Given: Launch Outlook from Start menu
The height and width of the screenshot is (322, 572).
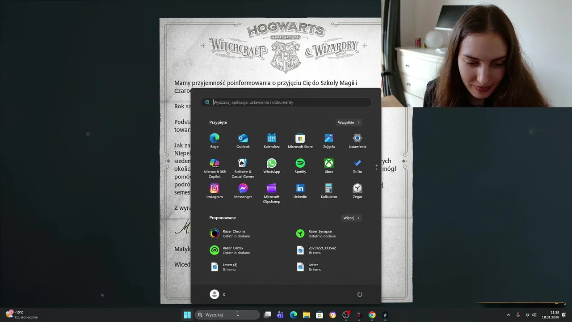Looking at the screenshot, I should click(243, 140).
